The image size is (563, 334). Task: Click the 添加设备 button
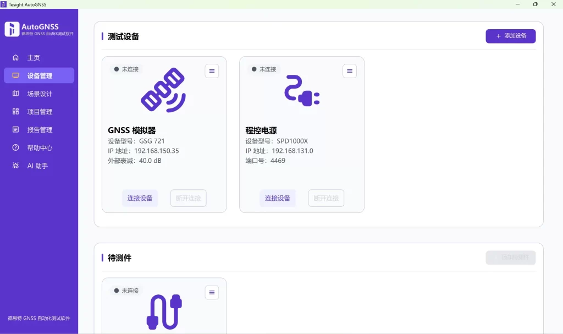[511, 36]
